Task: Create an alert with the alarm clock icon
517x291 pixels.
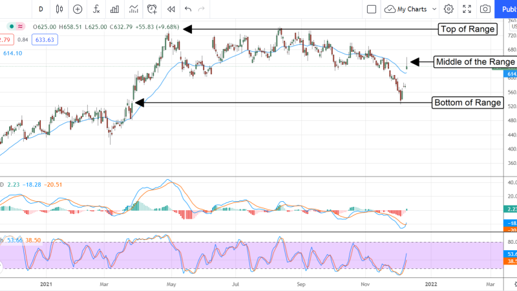Action: (x=153, y=9)
